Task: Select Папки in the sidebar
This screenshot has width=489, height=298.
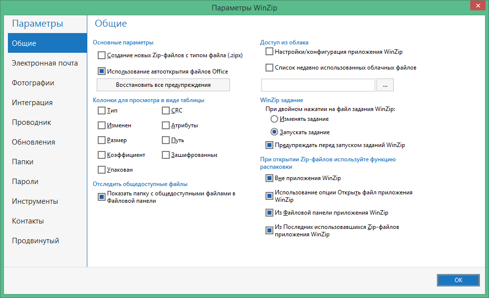Action: [x=47, y=161]
